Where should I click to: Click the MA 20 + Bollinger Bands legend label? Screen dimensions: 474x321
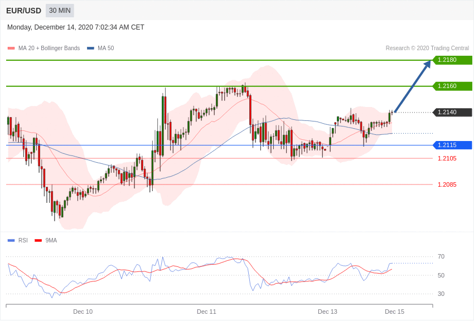coord(49,48)
